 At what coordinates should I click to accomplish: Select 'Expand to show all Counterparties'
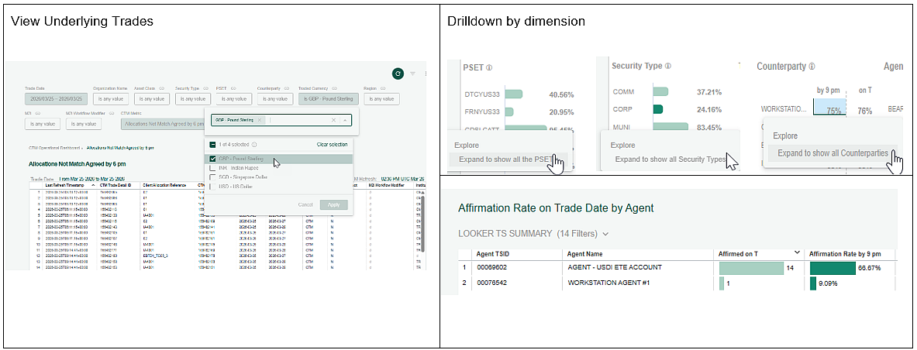pyautogui.click(x=833, y=153)
